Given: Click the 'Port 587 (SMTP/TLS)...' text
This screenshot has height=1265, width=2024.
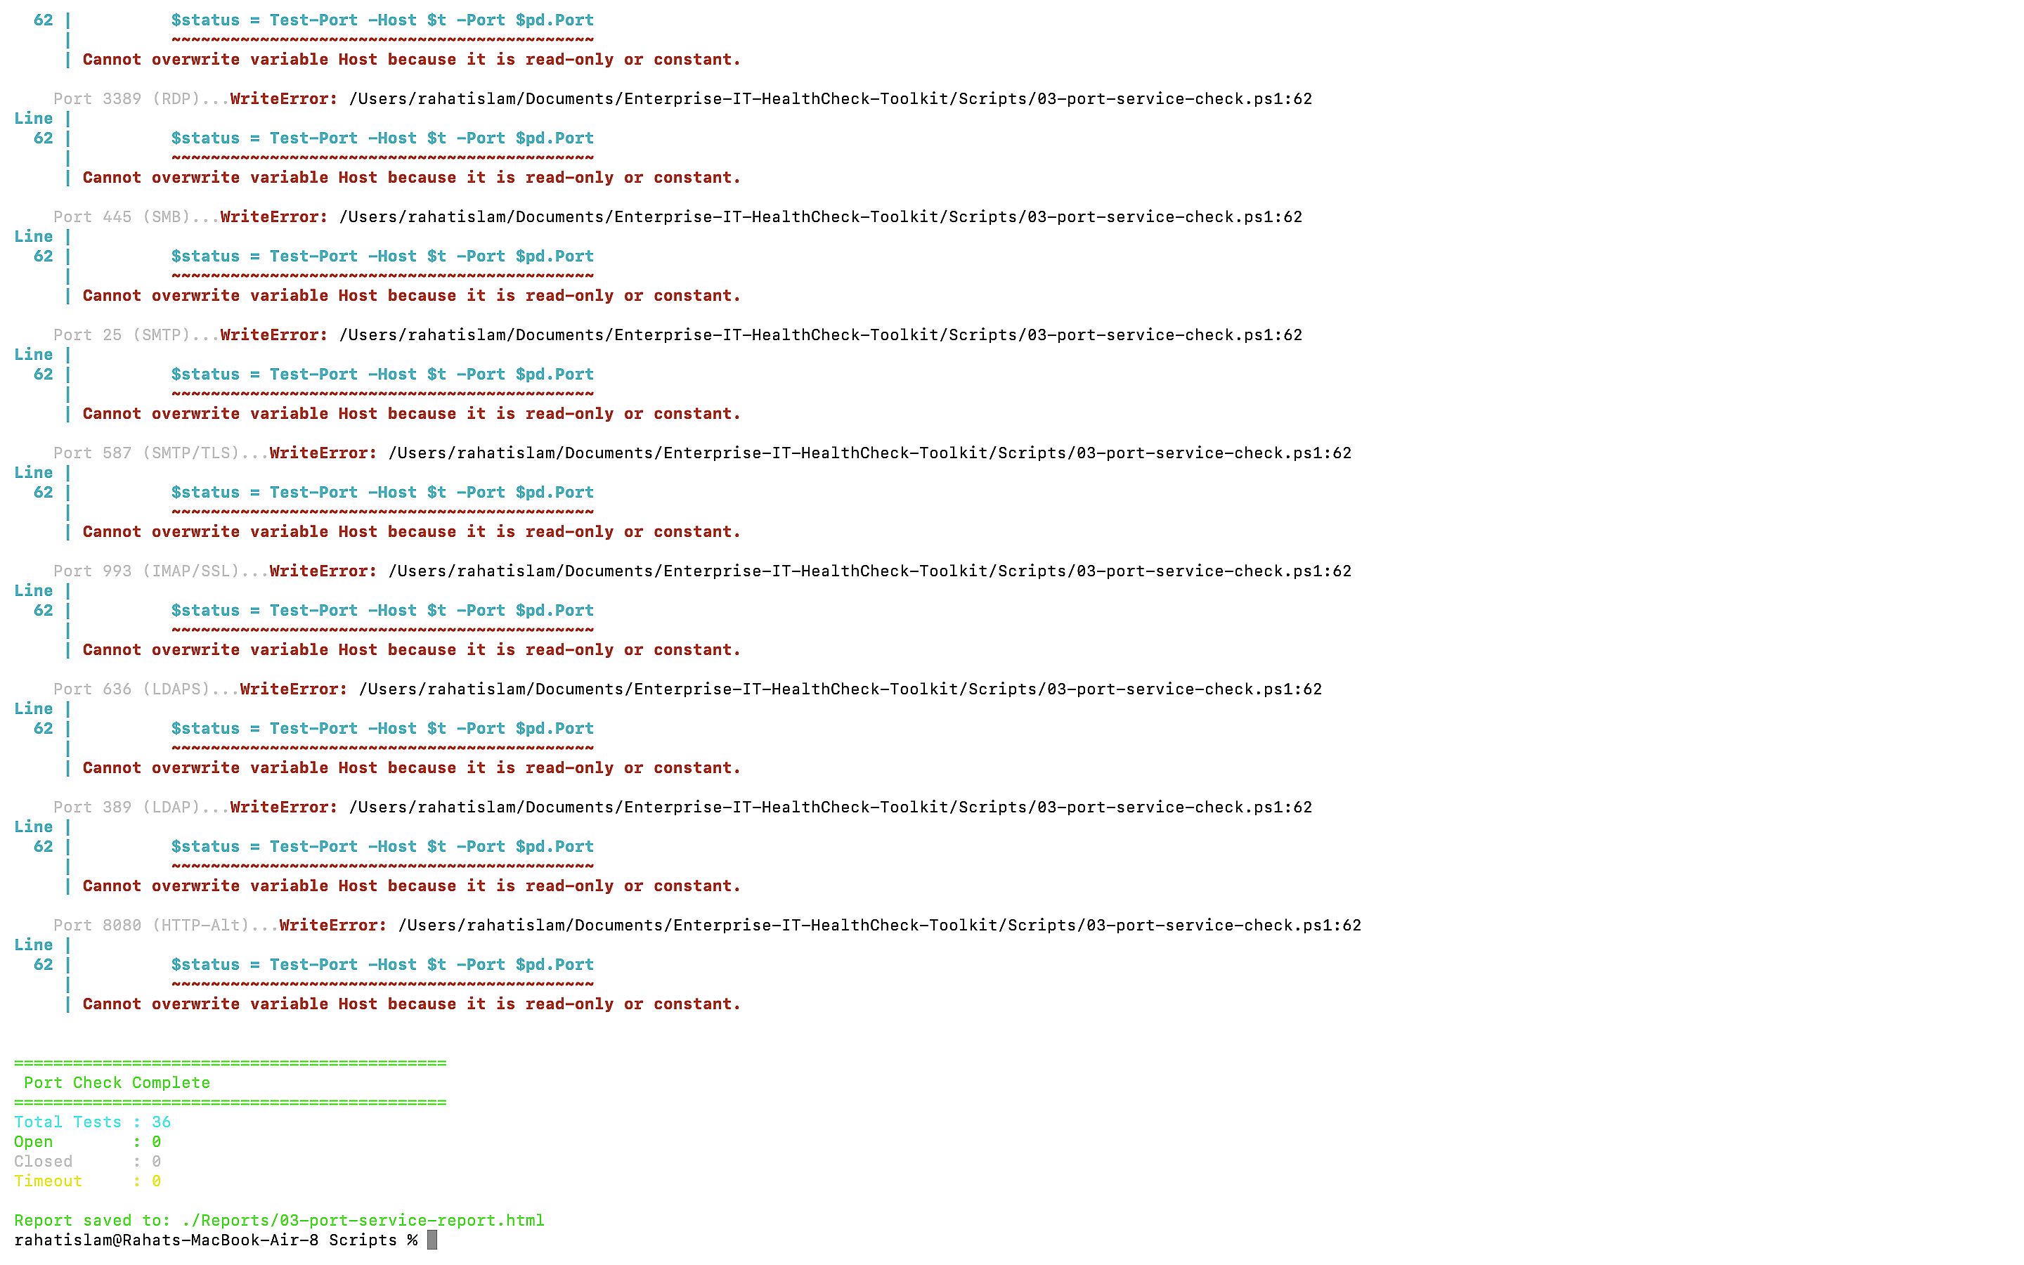Looking at the screenshot, I should 160,453.
